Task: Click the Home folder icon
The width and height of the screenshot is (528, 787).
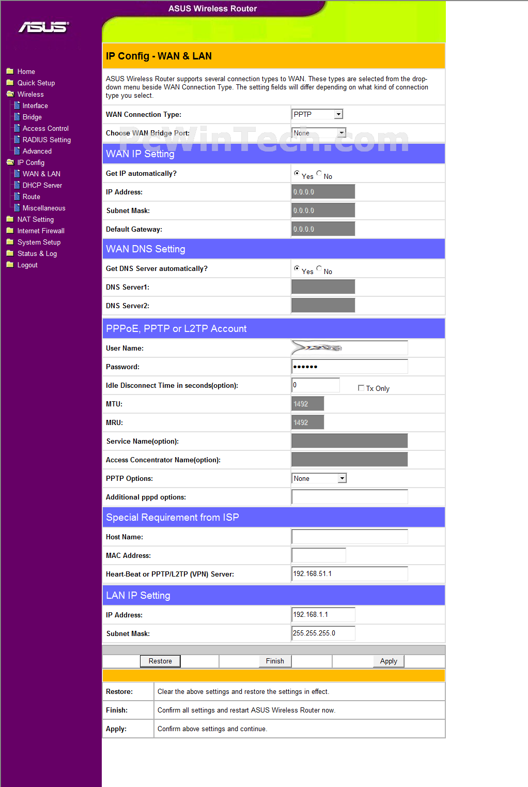Action: [10, 71]
